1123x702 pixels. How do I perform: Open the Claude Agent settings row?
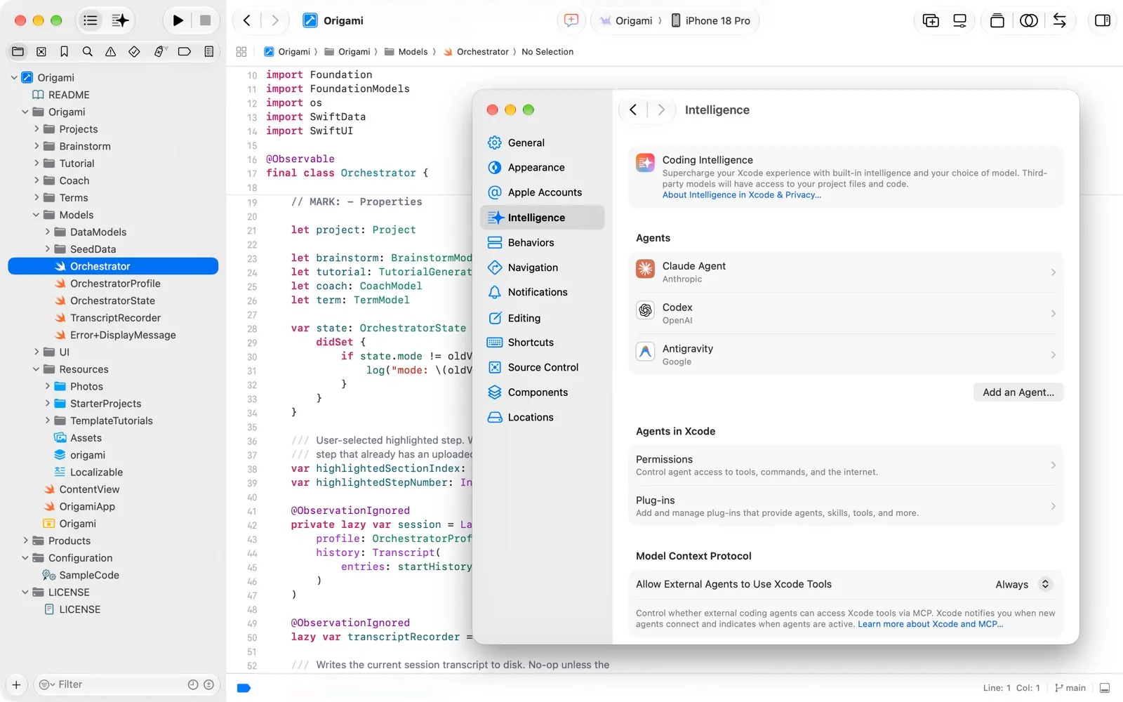point(846,272)
